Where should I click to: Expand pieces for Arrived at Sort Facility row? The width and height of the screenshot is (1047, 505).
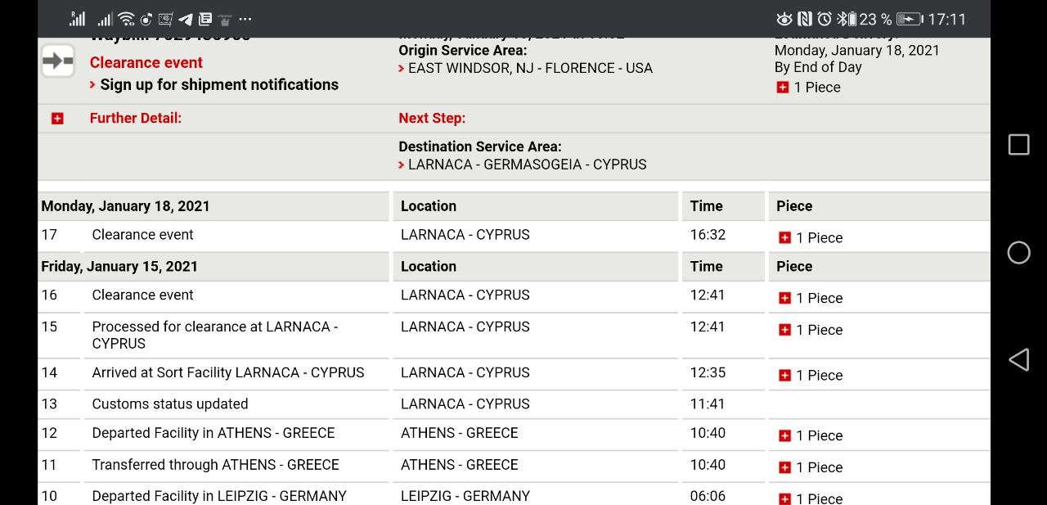(x=784, y=375)
